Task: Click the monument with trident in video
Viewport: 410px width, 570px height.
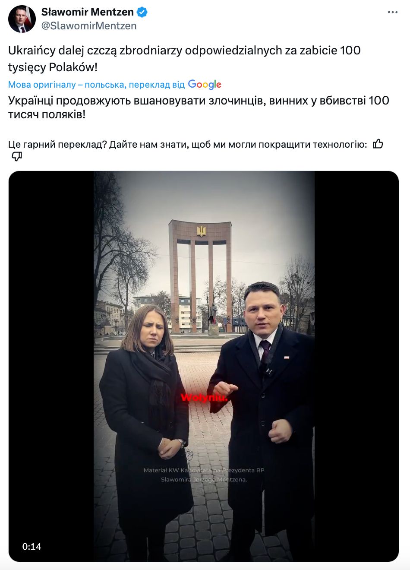Action: click(201, 275)
